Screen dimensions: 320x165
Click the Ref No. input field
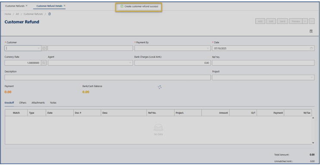click(263, 63)
